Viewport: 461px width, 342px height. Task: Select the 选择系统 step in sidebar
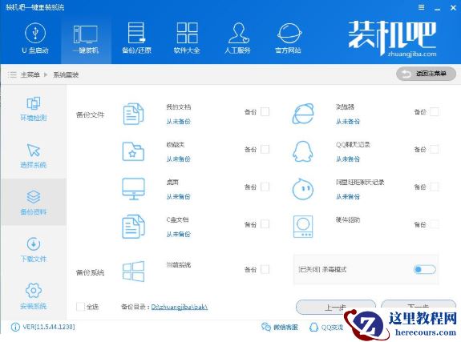[34, 156]
